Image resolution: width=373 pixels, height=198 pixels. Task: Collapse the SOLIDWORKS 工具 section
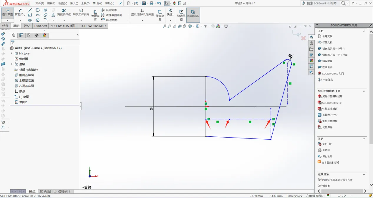coord(364,91)
